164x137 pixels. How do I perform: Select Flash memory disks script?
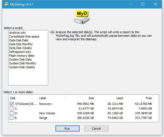[22, 56]
